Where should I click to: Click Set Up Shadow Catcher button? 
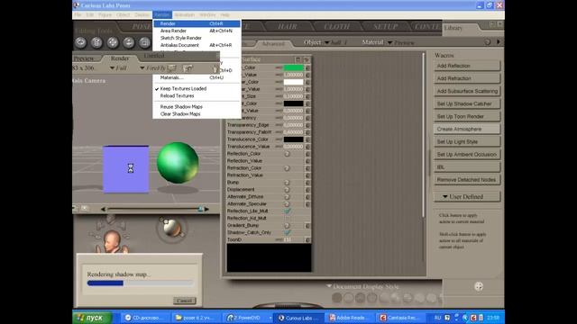pos(467,104)
